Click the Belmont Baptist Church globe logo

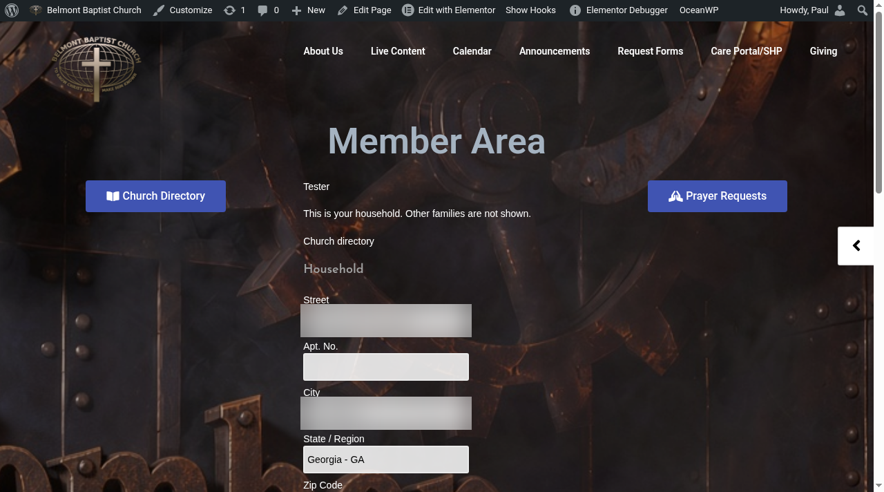point(96,69)
